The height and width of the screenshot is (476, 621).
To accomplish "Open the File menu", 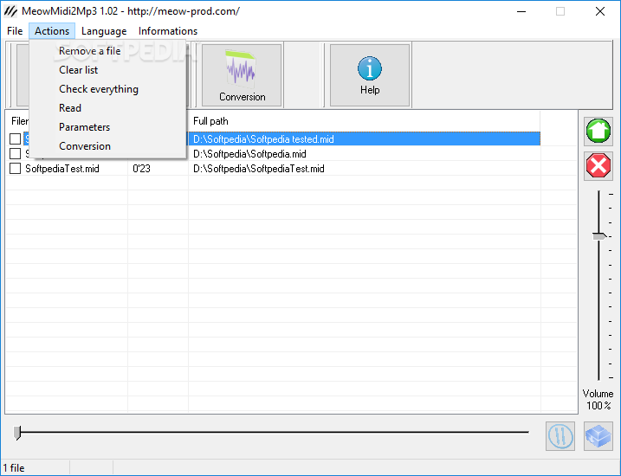I will click(15, 31).
